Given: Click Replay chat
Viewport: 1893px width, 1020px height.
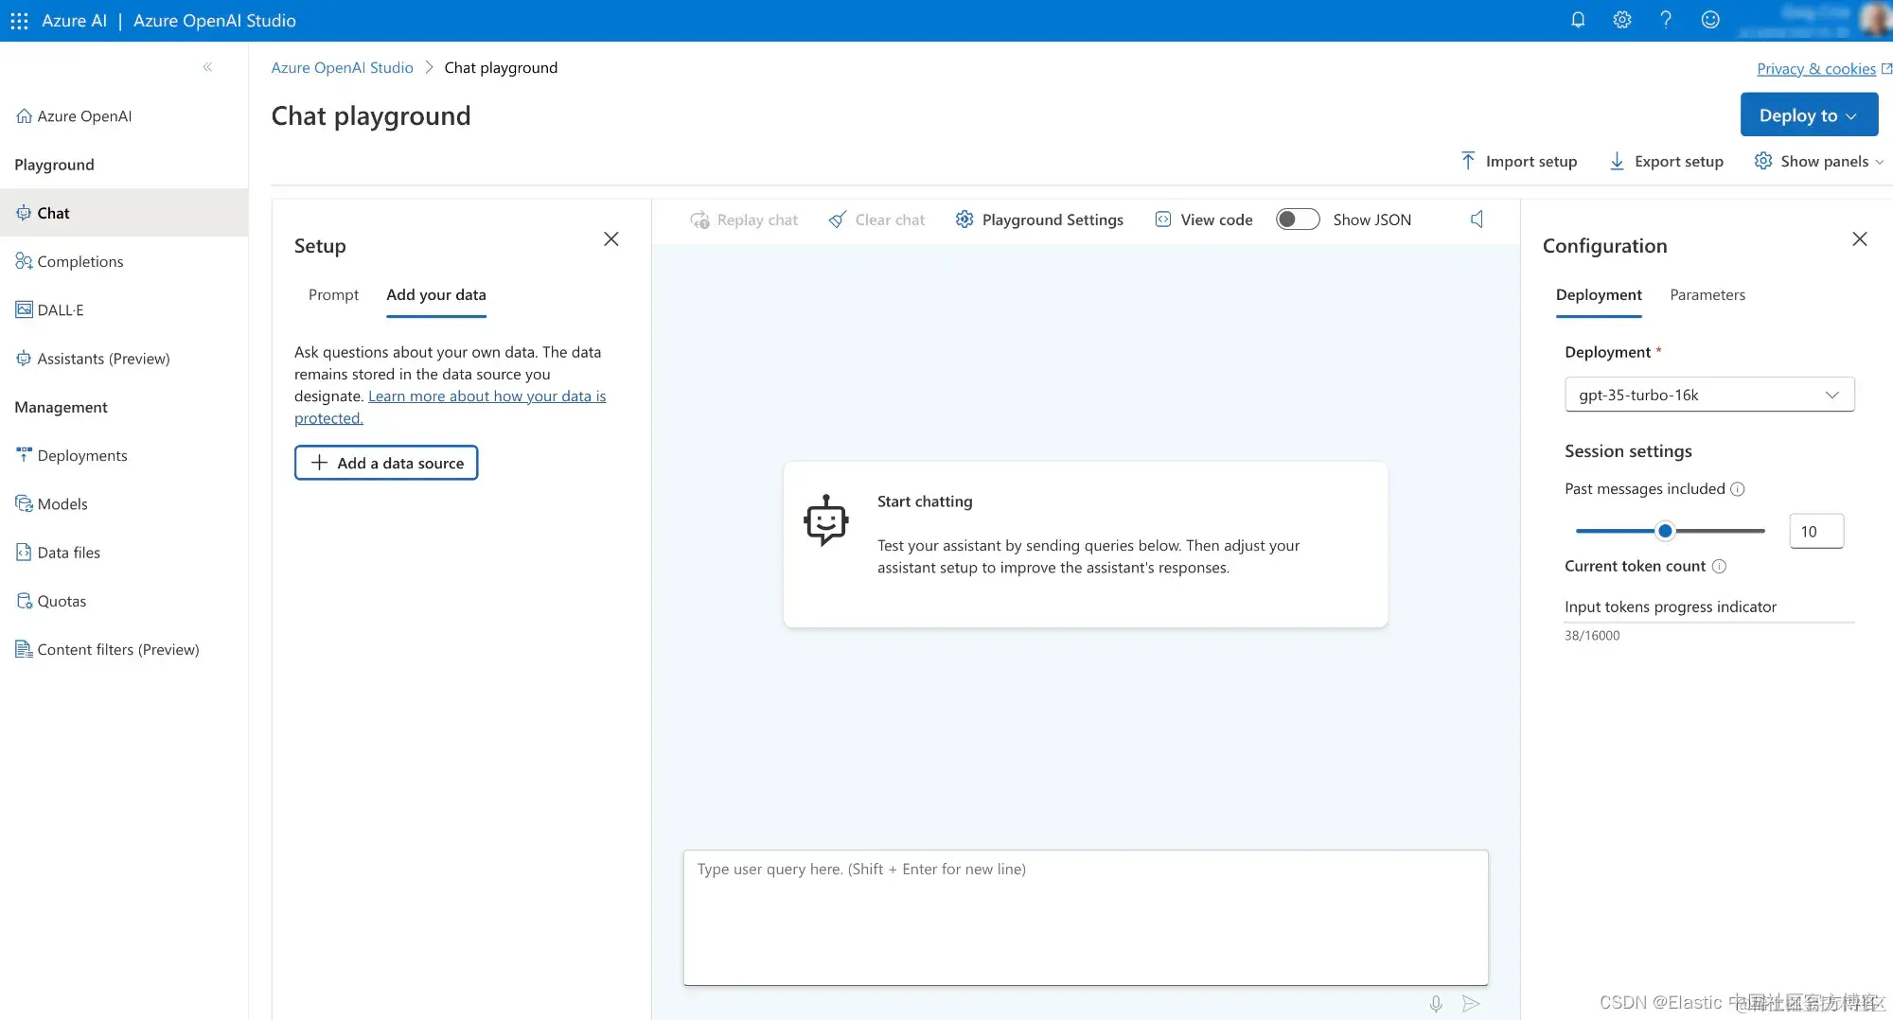Looking at the screenshot, I should pyautogui.click(x=744, y=220).
